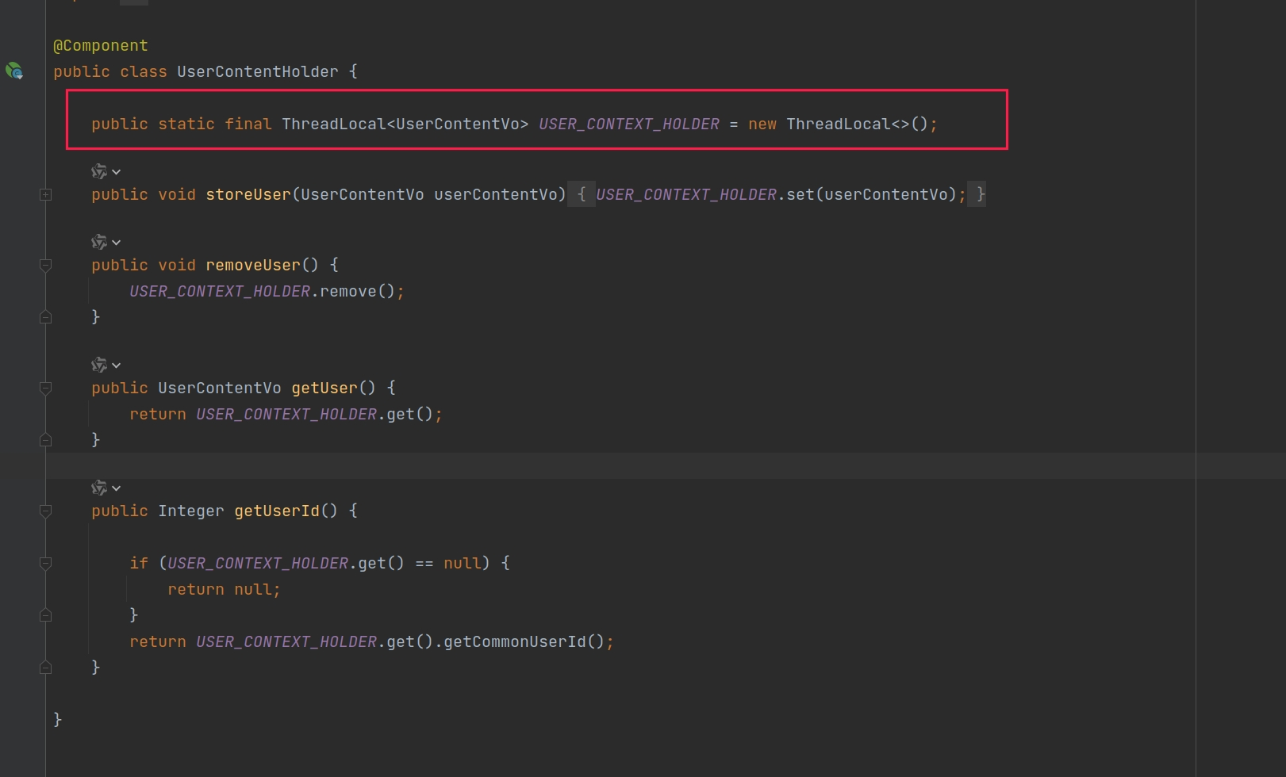Viewport: 1286px width, 777px height.
Task: Collapse the removeUser method using its fold marker
Action: [46, 266]
